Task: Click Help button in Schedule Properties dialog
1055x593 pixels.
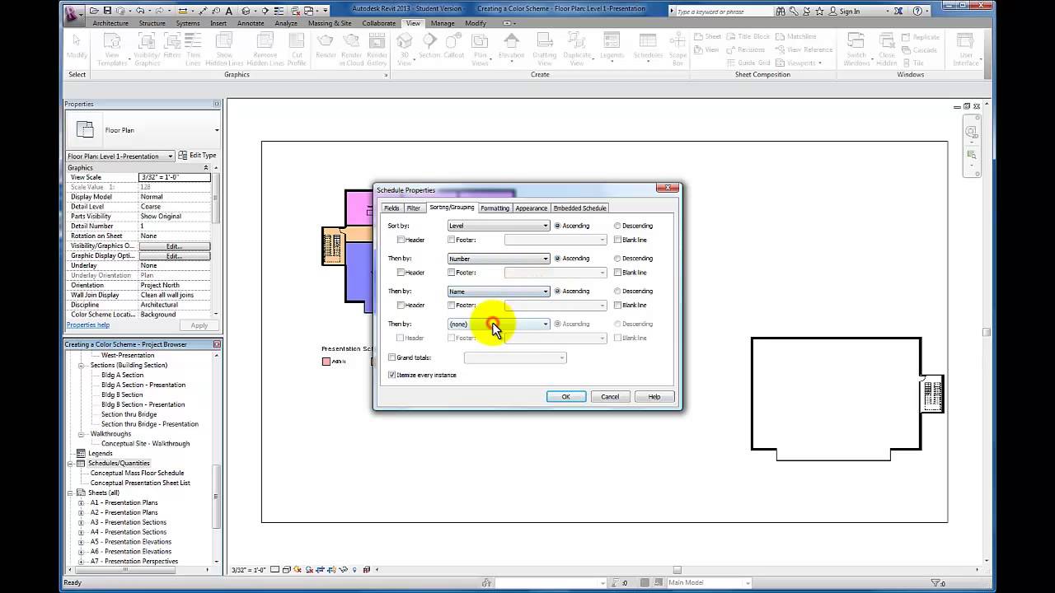Action: pos(654,397)
